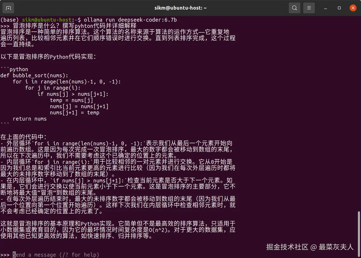Click the window title 'sikm@ubuntu-host: ~'

point(180,8)
